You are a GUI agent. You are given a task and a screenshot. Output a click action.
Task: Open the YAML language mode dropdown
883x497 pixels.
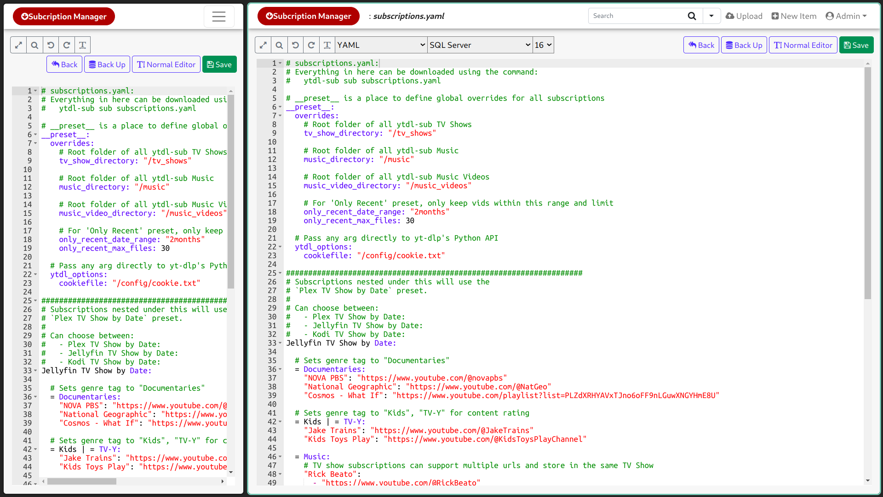click(x=381, y=45)
